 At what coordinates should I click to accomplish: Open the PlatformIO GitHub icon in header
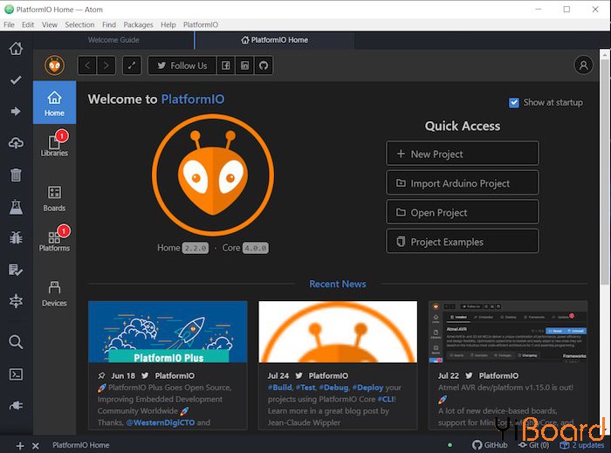pyautogui.click(x=264, y=65)
